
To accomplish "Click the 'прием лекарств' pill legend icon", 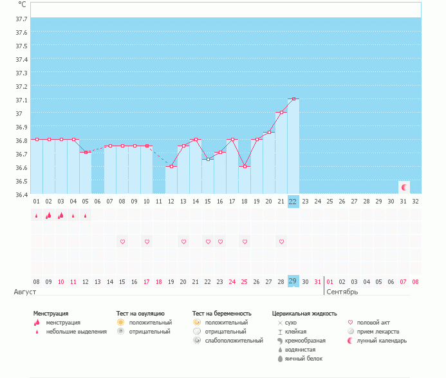I will (350, 331).
